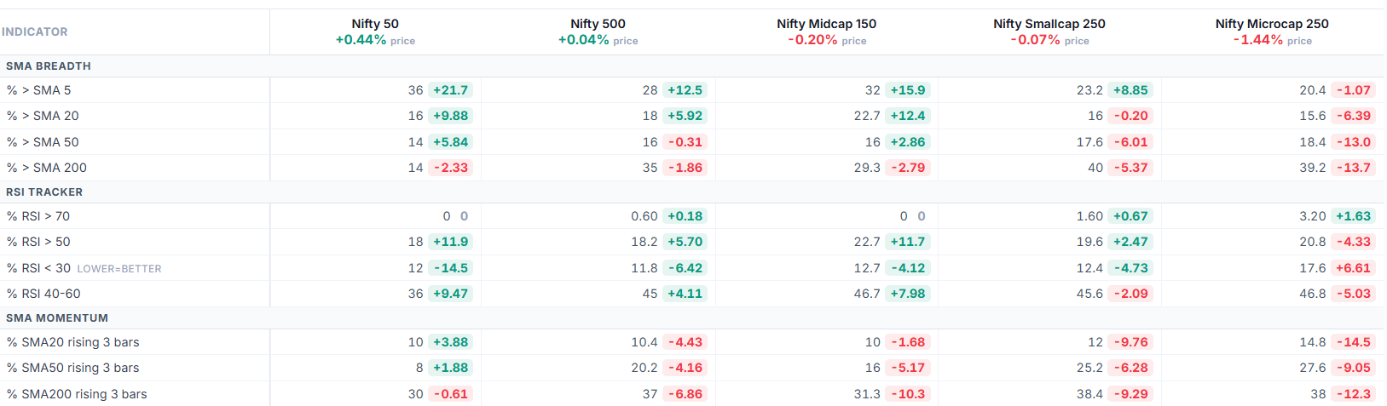Click the +12.5 badge under Nifty 500
1387x406 pixels.
click(685, 90)
